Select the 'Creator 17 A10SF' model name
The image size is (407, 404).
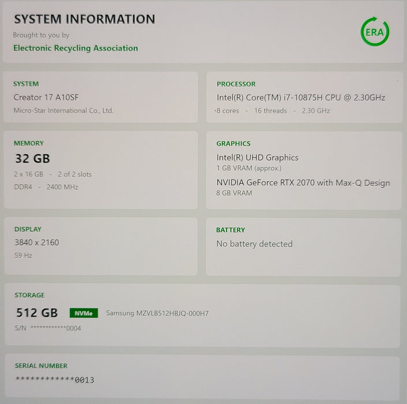pyautogui.click(x=46, y=98)
